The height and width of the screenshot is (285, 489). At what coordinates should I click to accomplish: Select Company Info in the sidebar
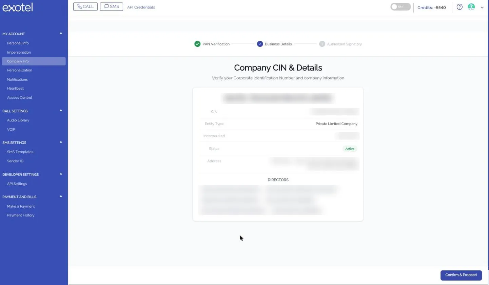(34, 61)
